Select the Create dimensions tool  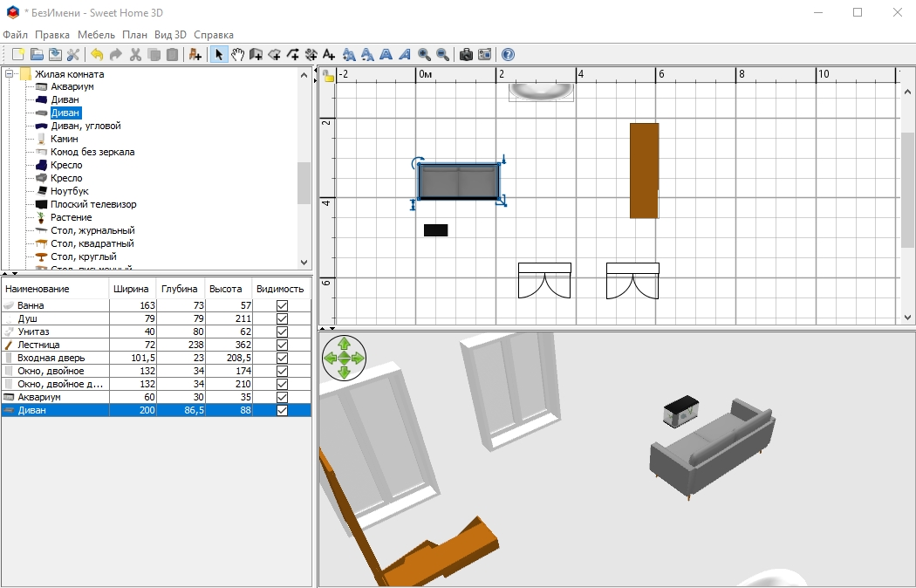[311, 54]
